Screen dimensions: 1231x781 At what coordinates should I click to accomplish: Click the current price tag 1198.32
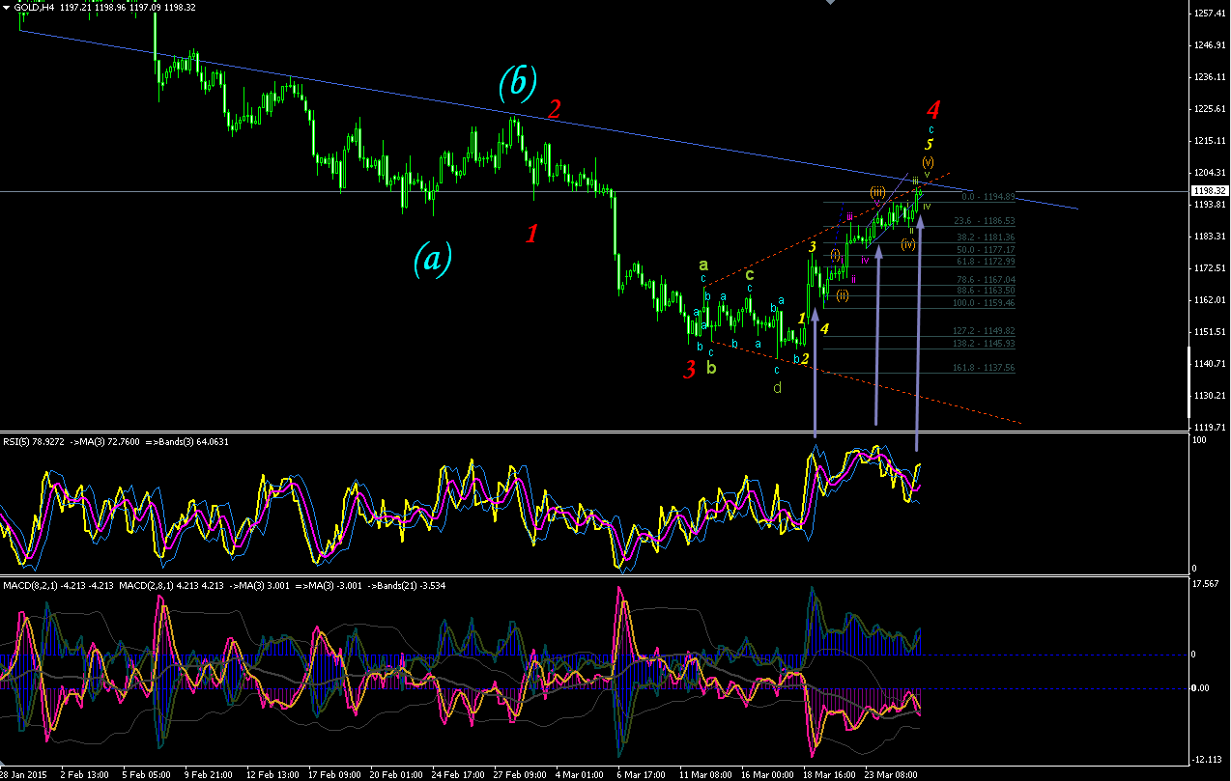pos(1209,191)
